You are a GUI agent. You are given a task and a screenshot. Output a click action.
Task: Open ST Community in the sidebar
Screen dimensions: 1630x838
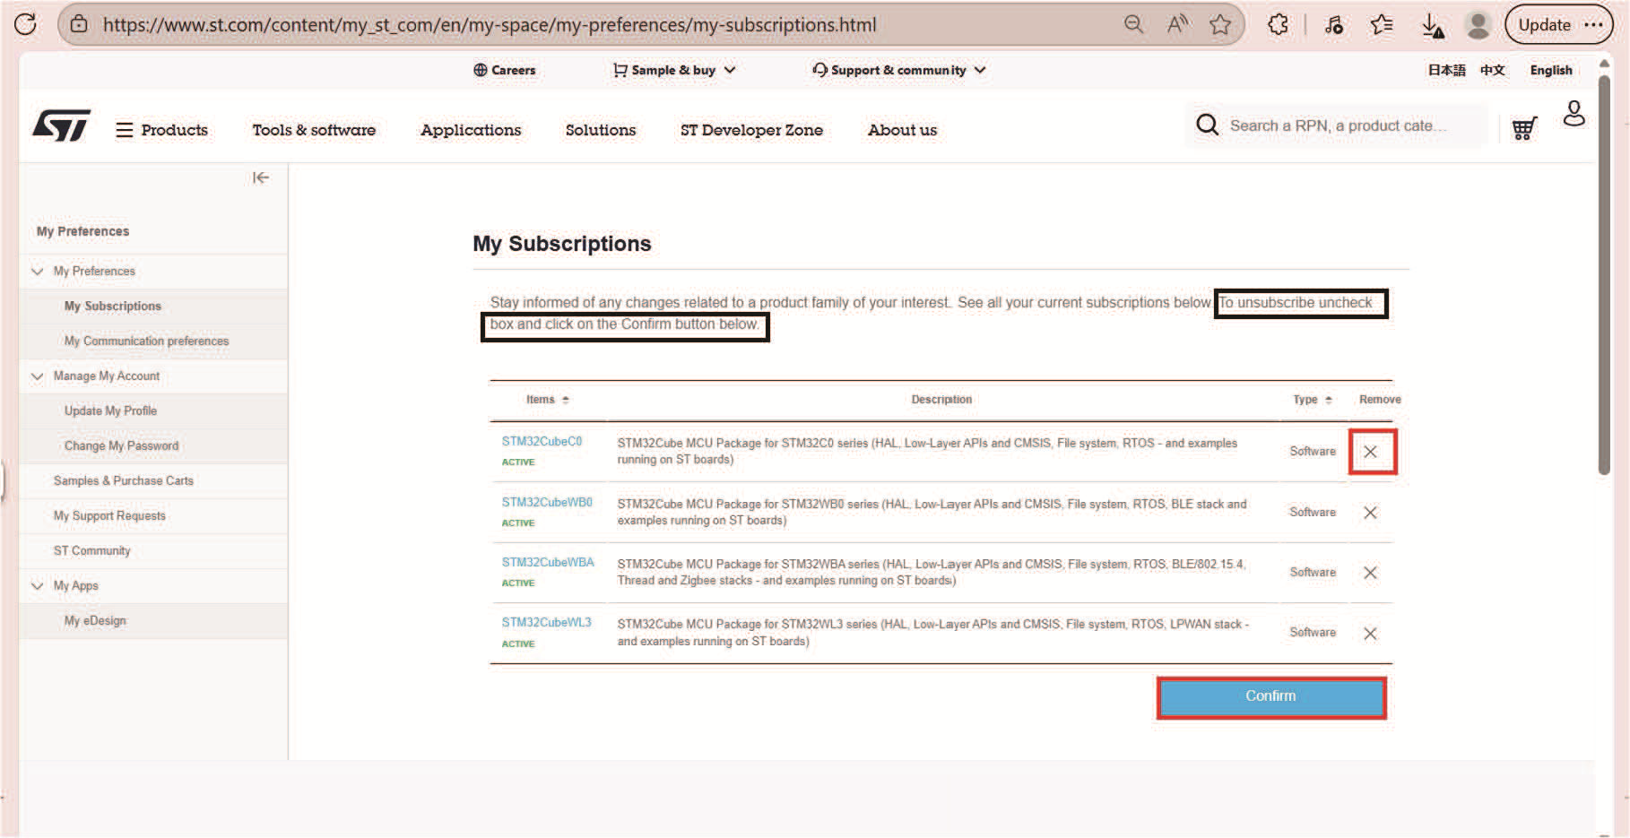91,550
